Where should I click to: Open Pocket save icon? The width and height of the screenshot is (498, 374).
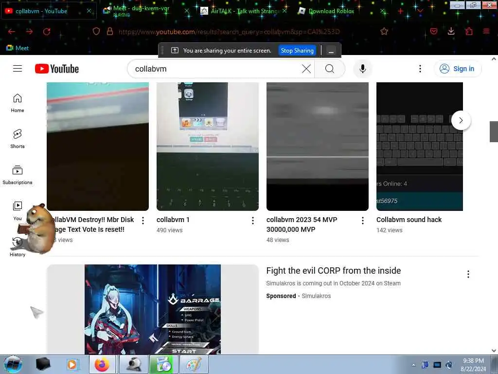[x=434, y=31]
